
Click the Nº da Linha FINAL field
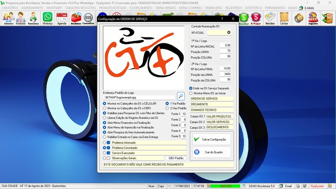(x=226, y=68)
